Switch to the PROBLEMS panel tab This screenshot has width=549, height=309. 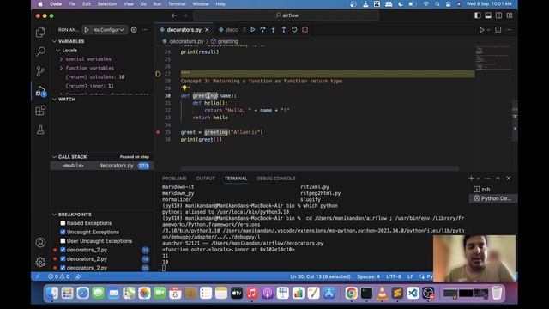pyautogui.click(x=174, y=179)
